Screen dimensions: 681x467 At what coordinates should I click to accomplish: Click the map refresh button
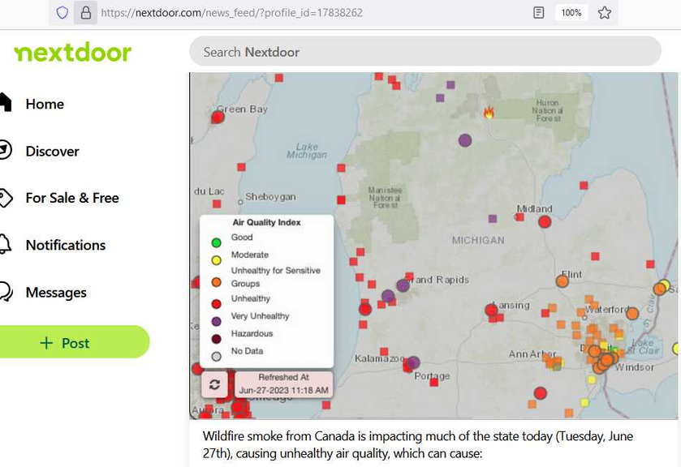[214, 384]
